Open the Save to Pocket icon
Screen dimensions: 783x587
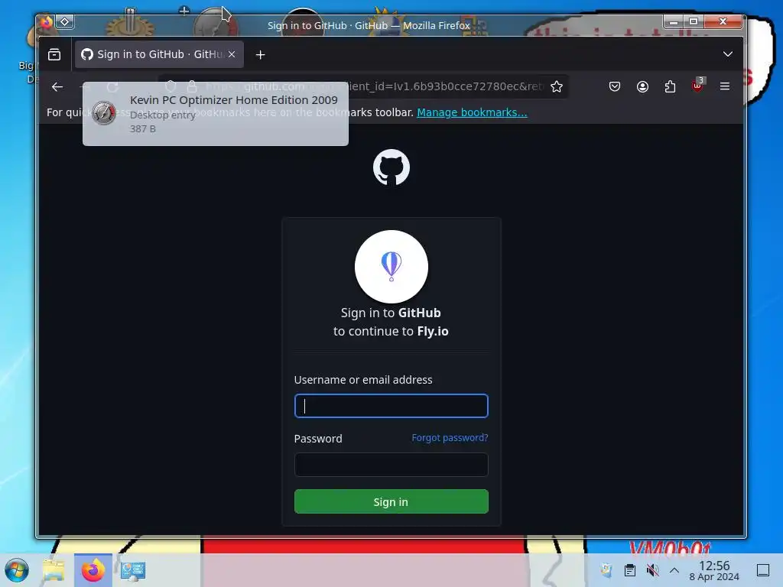(x=615, y=86)
